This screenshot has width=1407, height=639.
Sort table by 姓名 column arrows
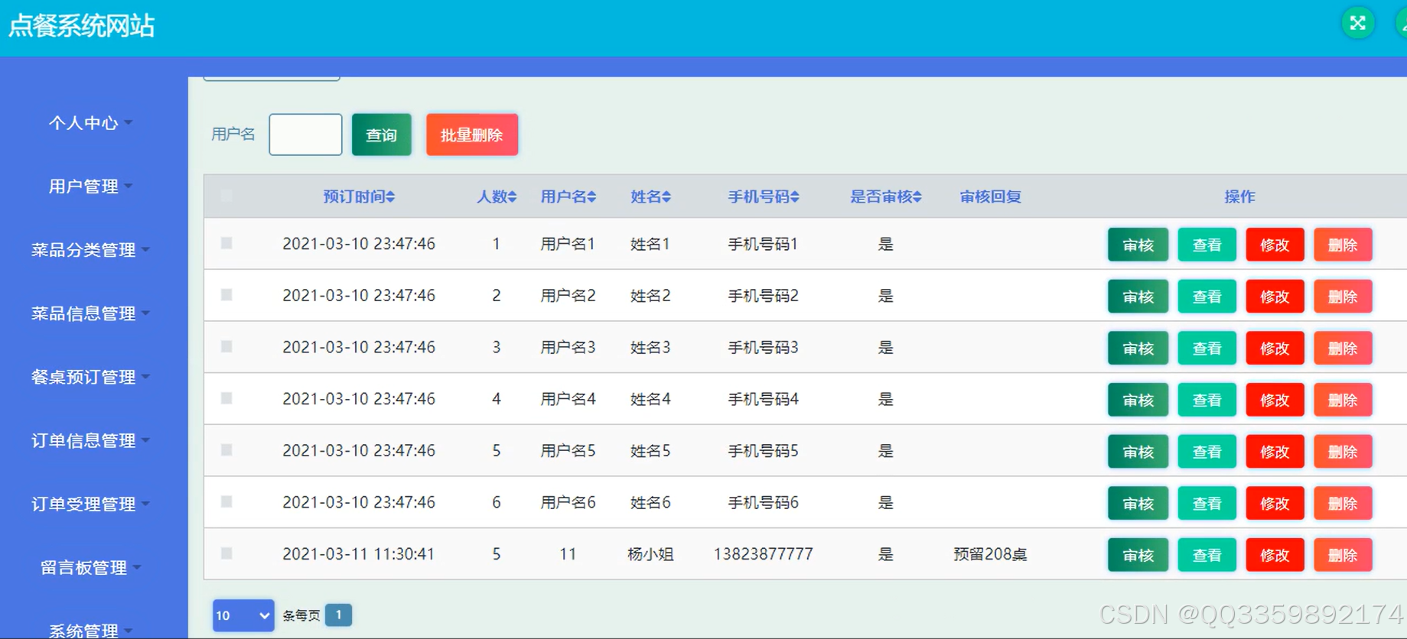666,197
